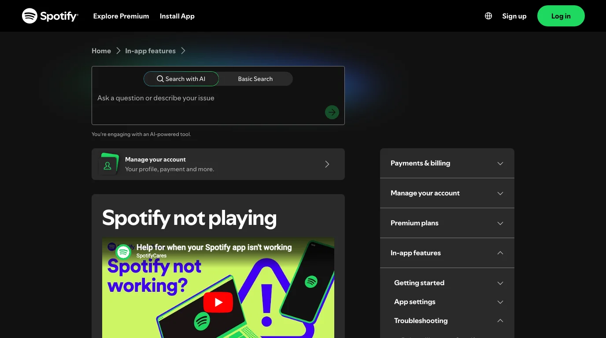Open the video title link on the thumbnail
This screenshot has width=606, height=338.
214,247
